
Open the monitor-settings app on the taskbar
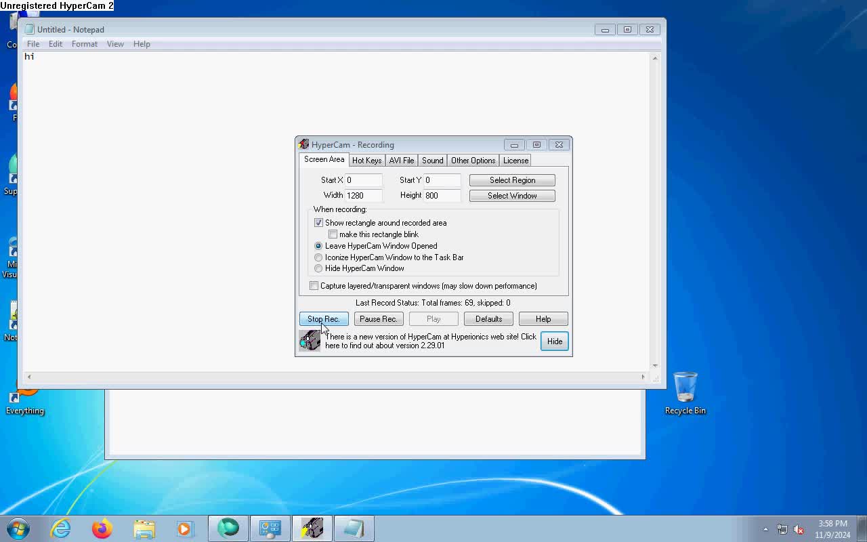270,528
